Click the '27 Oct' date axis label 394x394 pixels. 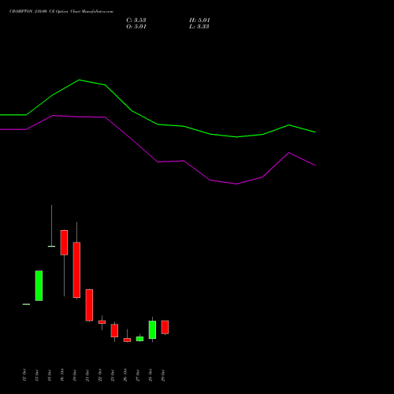pos(138,375)
